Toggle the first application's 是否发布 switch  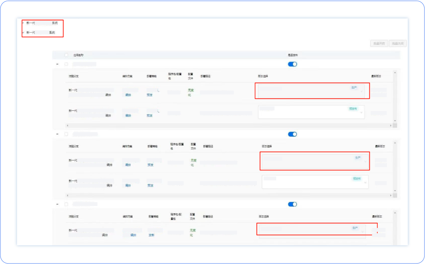pos(292,64)
